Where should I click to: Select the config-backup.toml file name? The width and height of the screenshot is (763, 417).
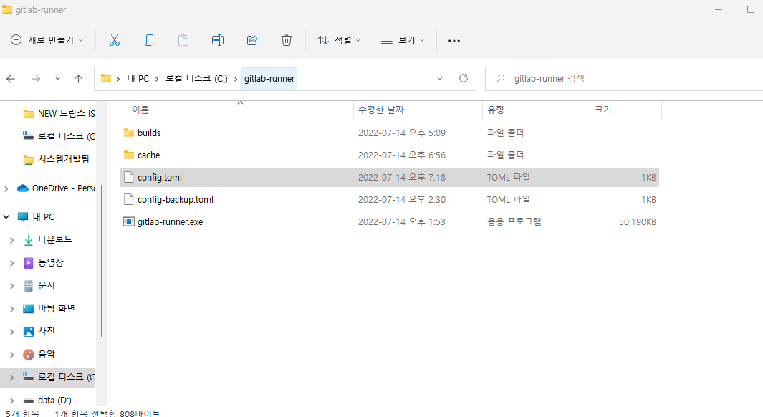tap(176, 199)
